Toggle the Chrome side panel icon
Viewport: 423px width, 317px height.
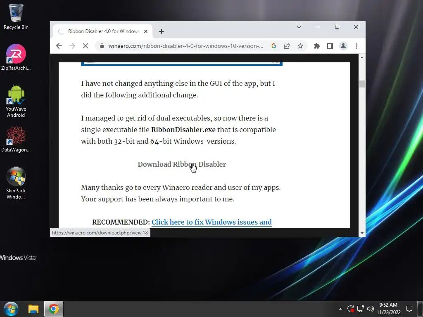click(330, 46)
